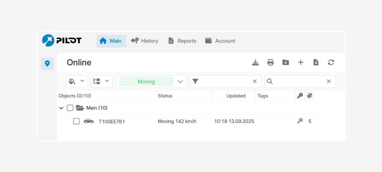382x172 pixels.
Task: Collapse the Main (10) group chevron
Action: coord(61,108)
